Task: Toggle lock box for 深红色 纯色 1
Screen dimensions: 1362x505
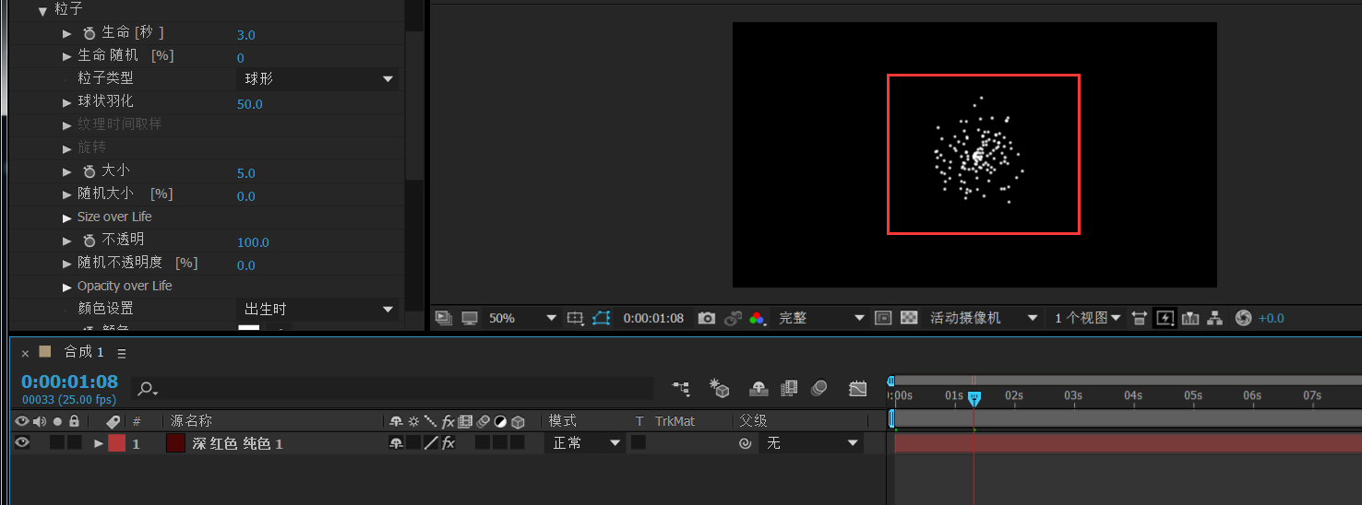Action: (x=74, y=443)
